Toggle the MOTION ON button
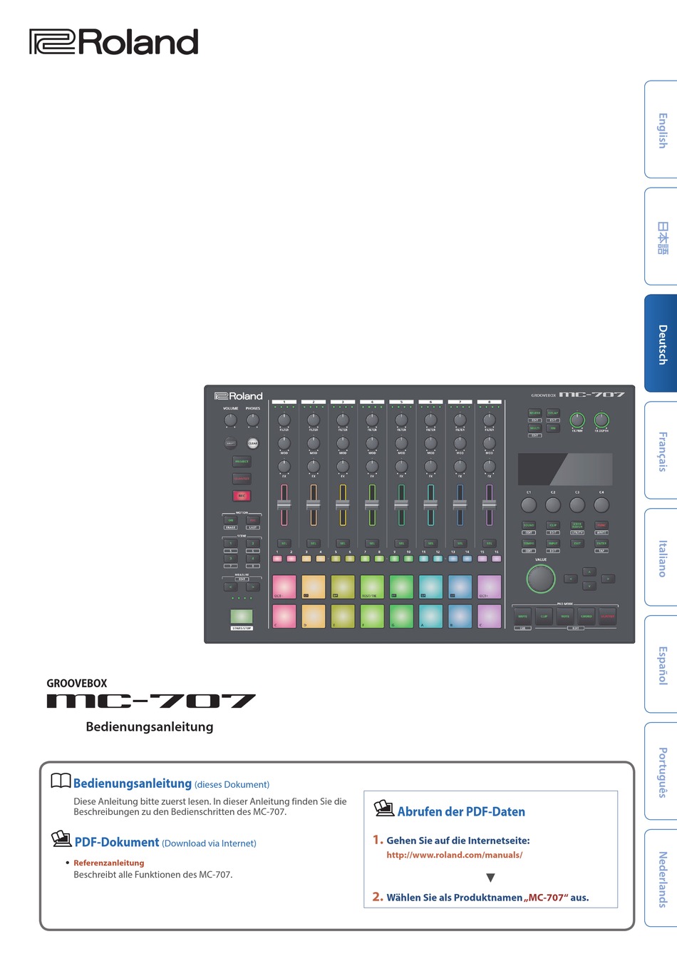677x959 pixels. pyautogui.click(x=231, y=520)
